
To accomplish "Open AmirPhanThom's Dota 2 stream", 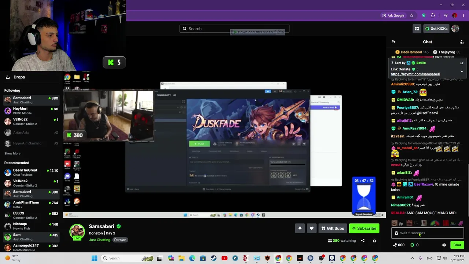I will [31, 205].
